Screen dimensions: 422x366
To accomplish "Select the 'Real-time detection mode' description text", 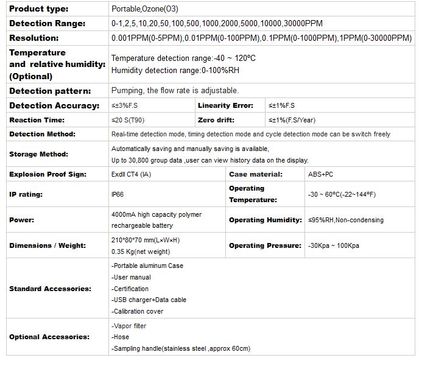I will pos(251,134).
